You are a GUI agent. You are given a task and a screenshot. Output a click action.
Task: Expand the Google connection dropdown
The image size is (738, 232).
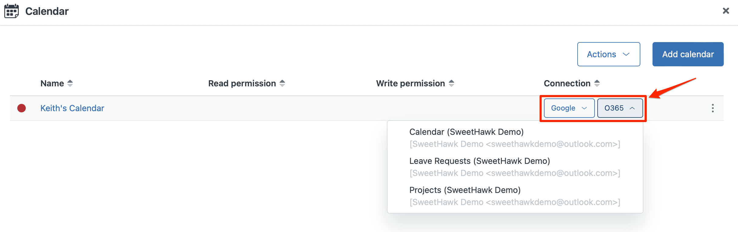[x=569, y=108]
